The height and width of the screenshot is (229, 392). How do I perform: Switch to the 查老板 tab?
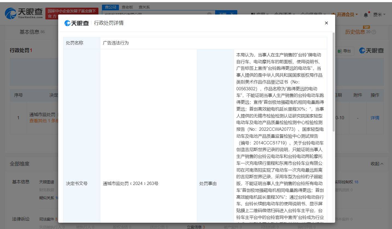127,7
